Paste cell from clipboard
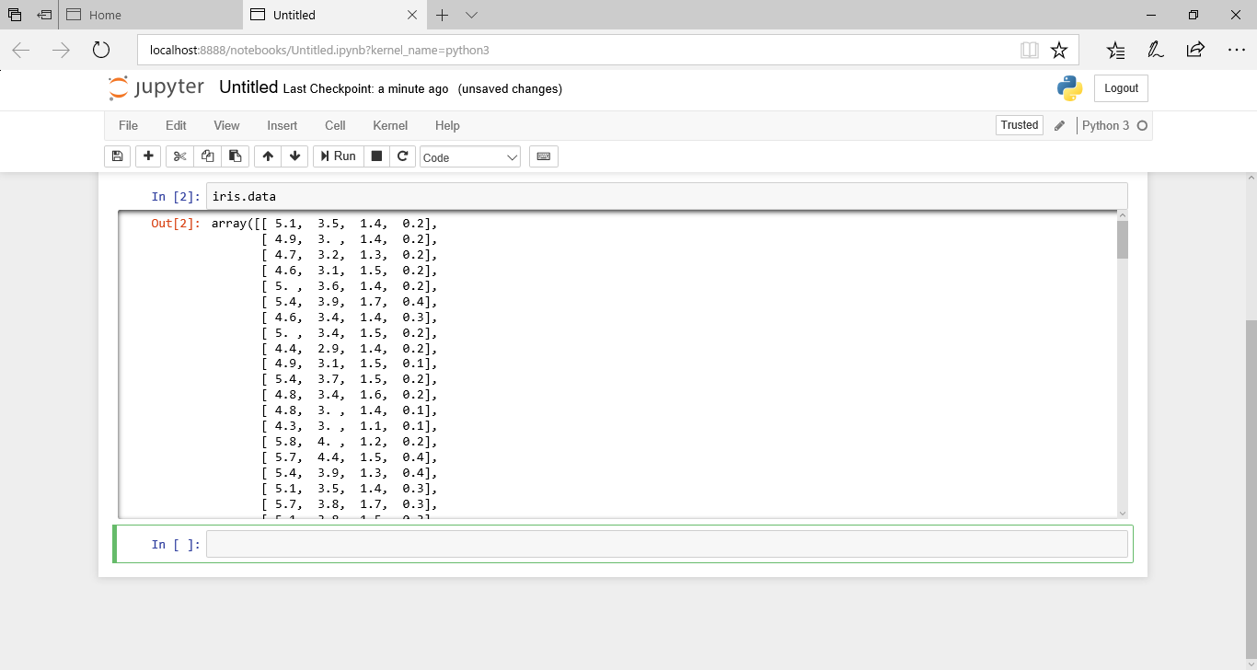The height and width of the screenshot is (670, 1257). point(235,156)
